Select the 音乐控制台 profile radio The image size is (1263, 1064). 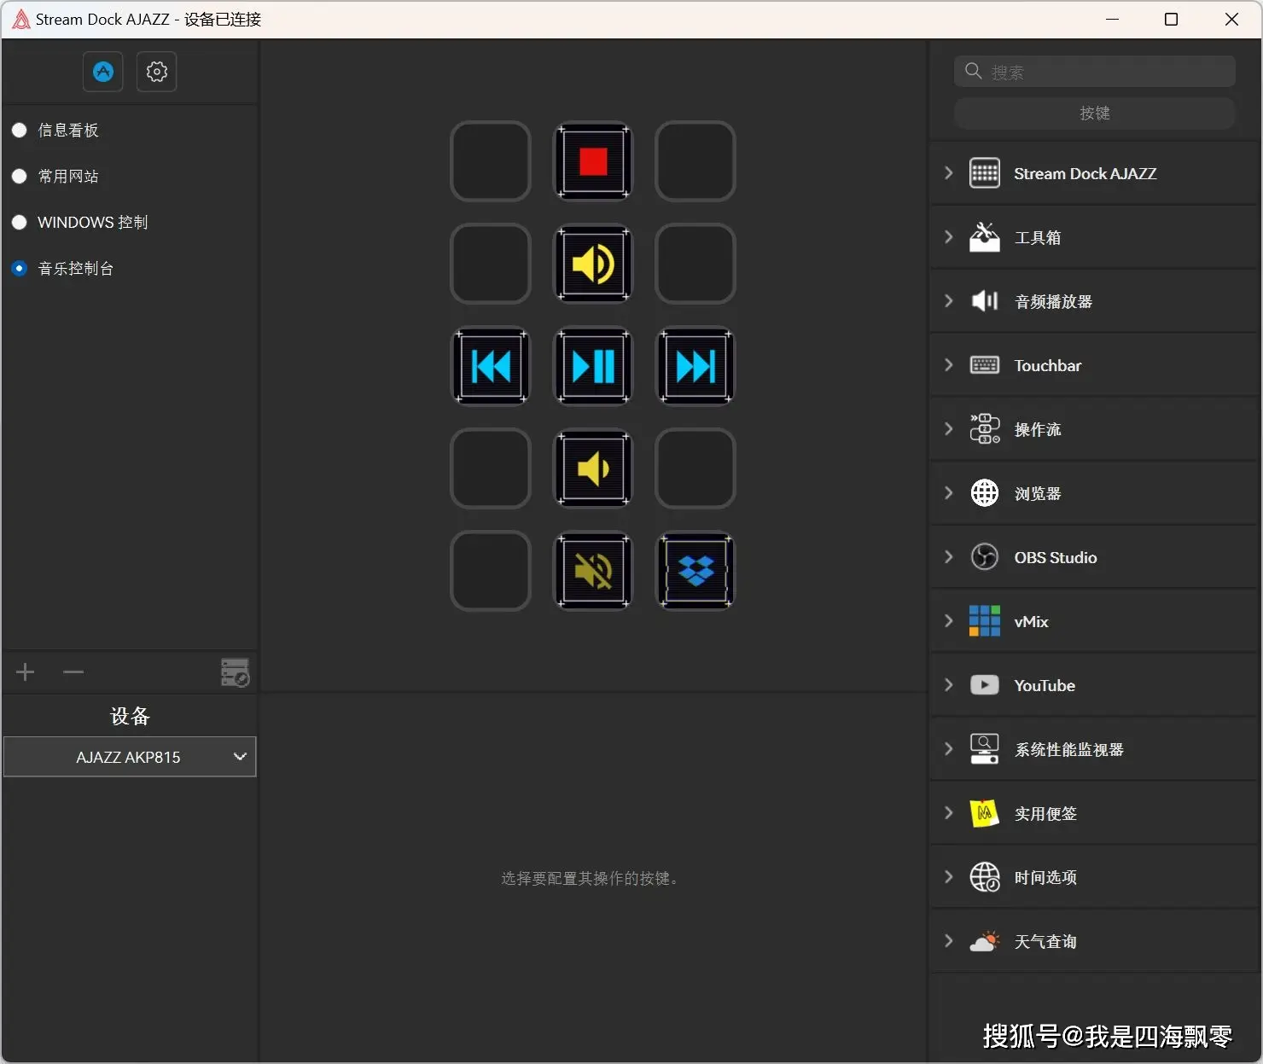[x=20, y=269]
